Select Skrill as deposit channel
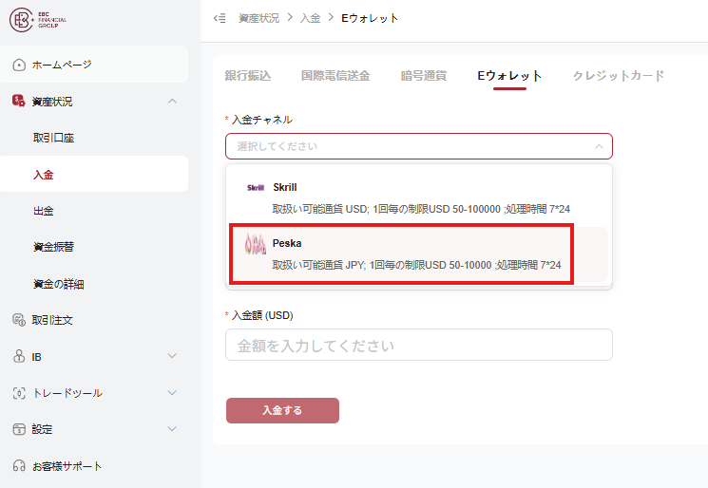 pos(419,198)
